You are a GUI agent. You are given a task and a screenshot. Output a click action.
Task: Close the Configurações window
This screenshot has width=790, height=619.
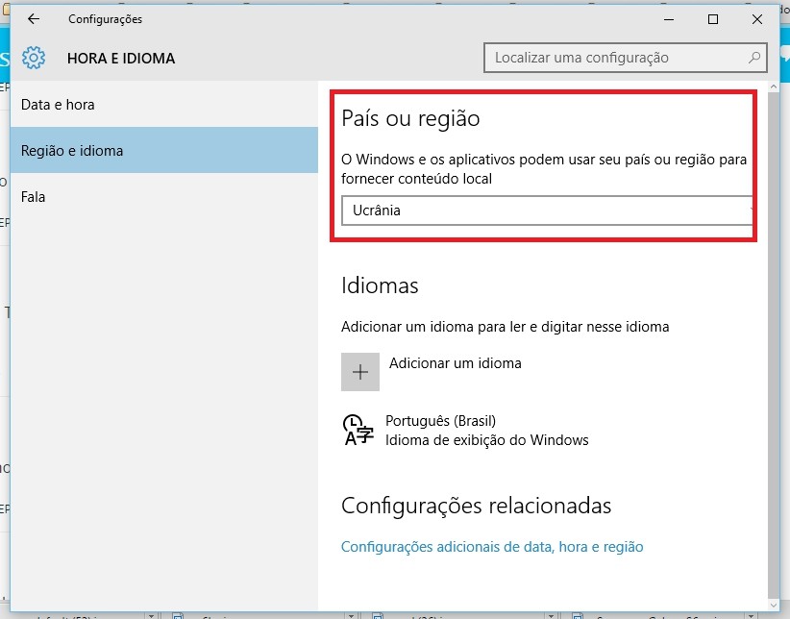[x=757, y=19]
